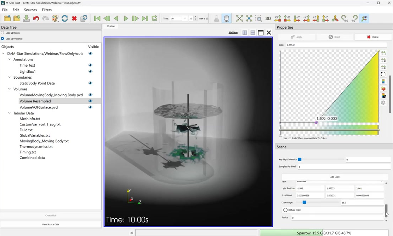
Task: Select Load 3D Volumes radio button
Action: point(2,39)
